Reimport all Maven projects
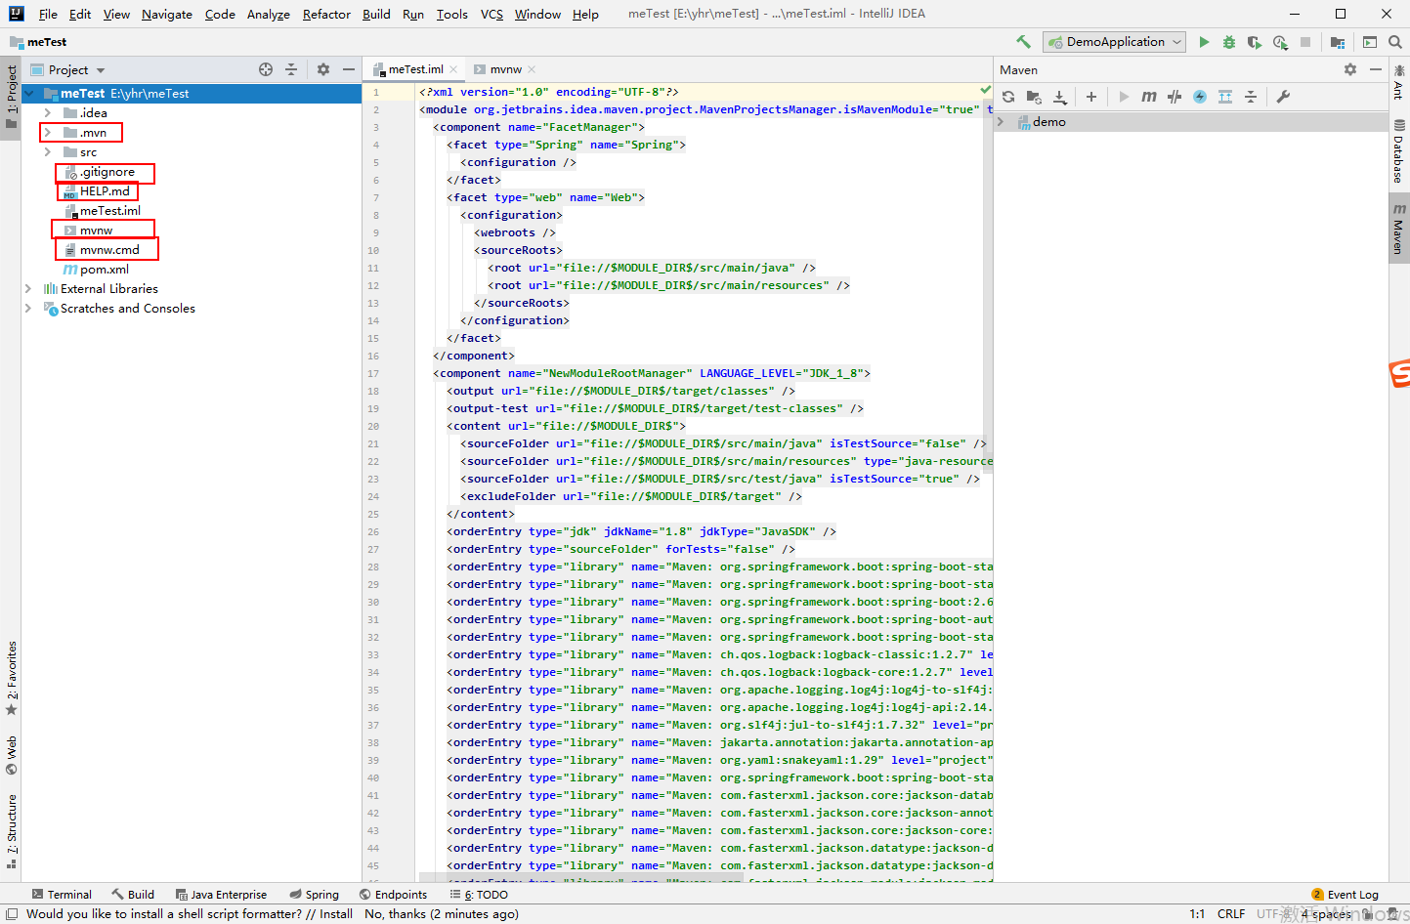1410x924 pixels. point(1008,97)
